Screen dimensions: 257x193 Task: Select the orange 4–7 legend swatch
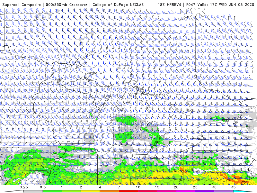(x=109, y=191)
